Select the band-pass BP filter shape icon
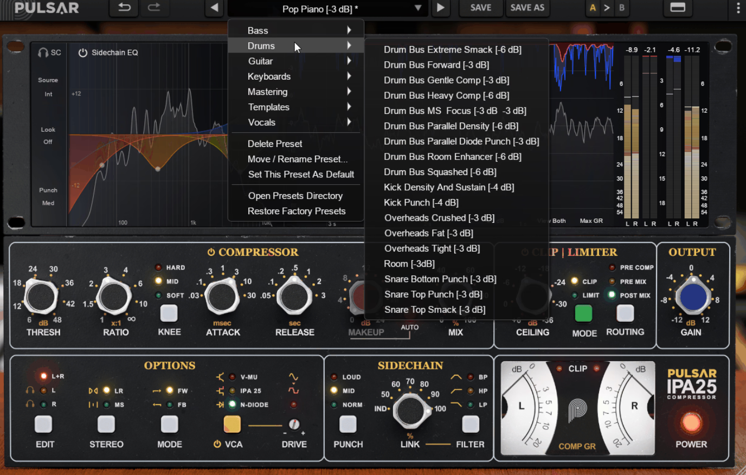This screenshot has width=746, height=475. [x=456, y=377]
